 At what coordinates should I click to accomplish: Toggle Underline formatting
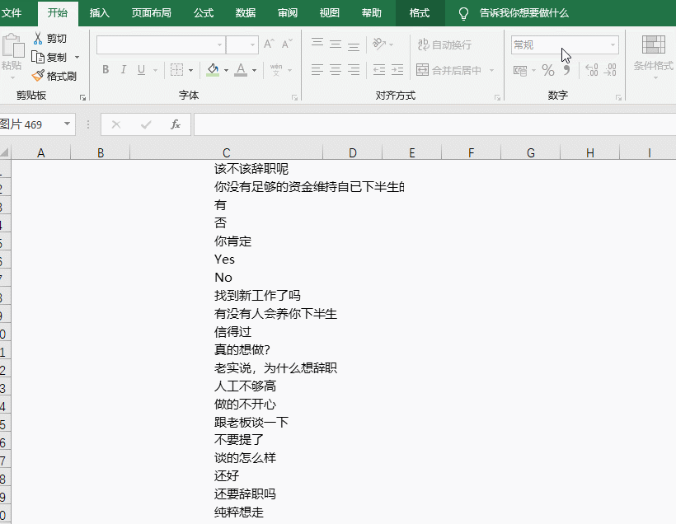(x=141, y=69)
